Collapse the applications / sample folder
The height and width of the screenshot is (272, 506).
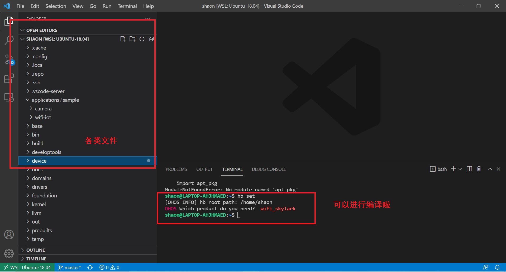pyautogui.click(x=88, y=100)
